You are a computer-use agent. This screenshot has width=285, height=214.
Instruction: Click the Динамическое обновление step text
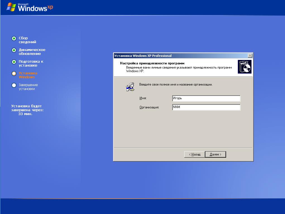click(32, 52)
